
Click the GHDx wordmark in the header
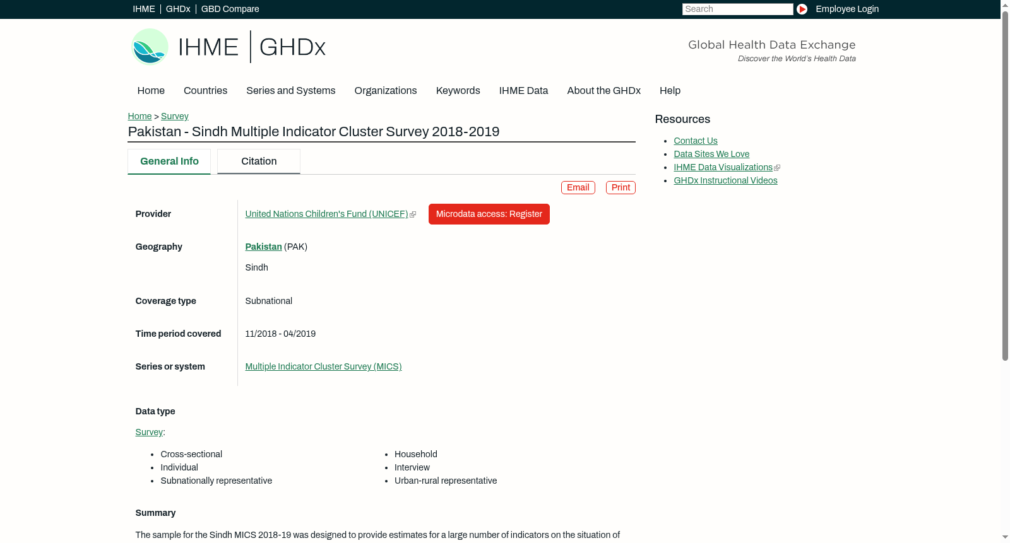pos(292,47)
